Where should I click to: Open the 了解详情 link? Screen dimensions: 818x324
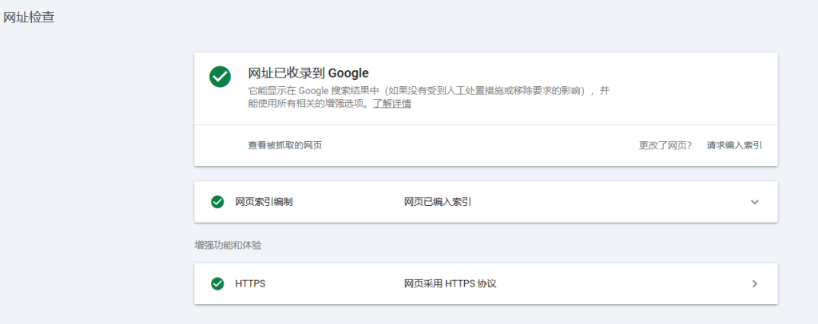[x=391, y=104]
